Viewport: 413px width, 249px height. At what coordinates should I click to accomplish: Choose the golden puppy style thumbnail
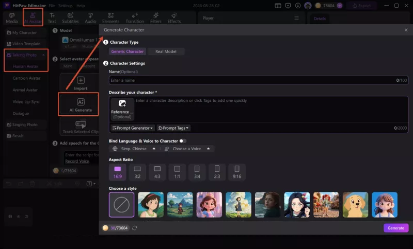[355, 205]
